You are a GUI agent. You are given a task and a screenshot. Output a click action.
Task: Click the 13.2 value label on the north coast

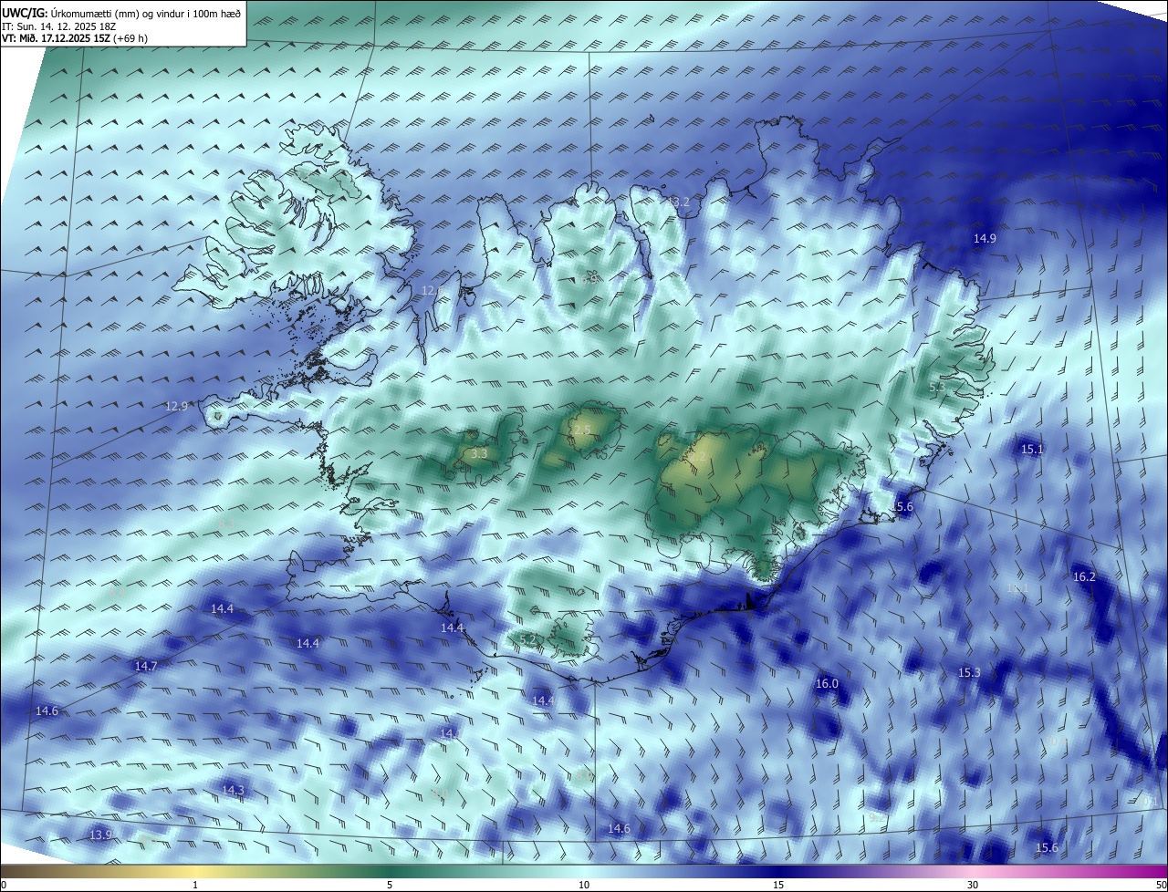point(679,202)
